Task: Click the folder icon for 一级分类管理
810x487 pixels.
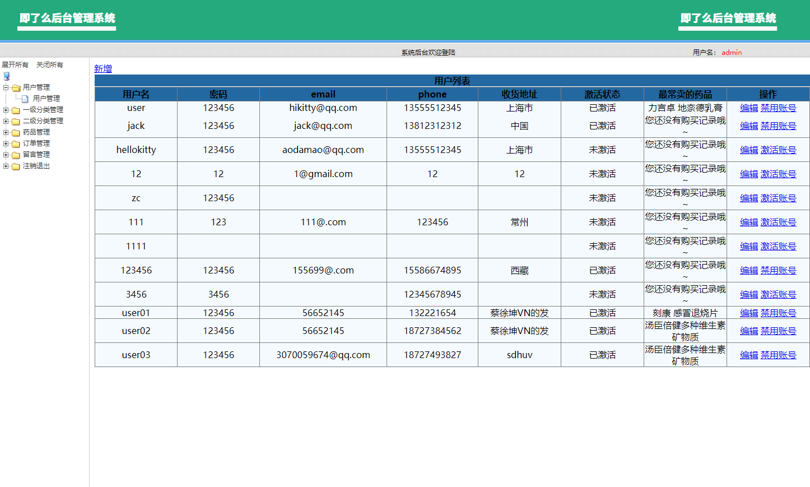Action: (16, 110)
